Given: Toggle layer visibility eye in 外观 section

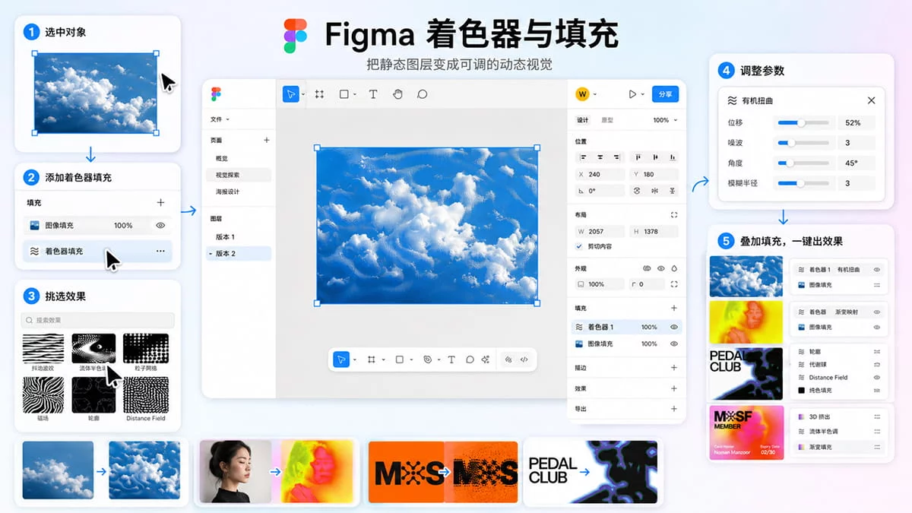Looking at the screenshot, I should [660, 268].
